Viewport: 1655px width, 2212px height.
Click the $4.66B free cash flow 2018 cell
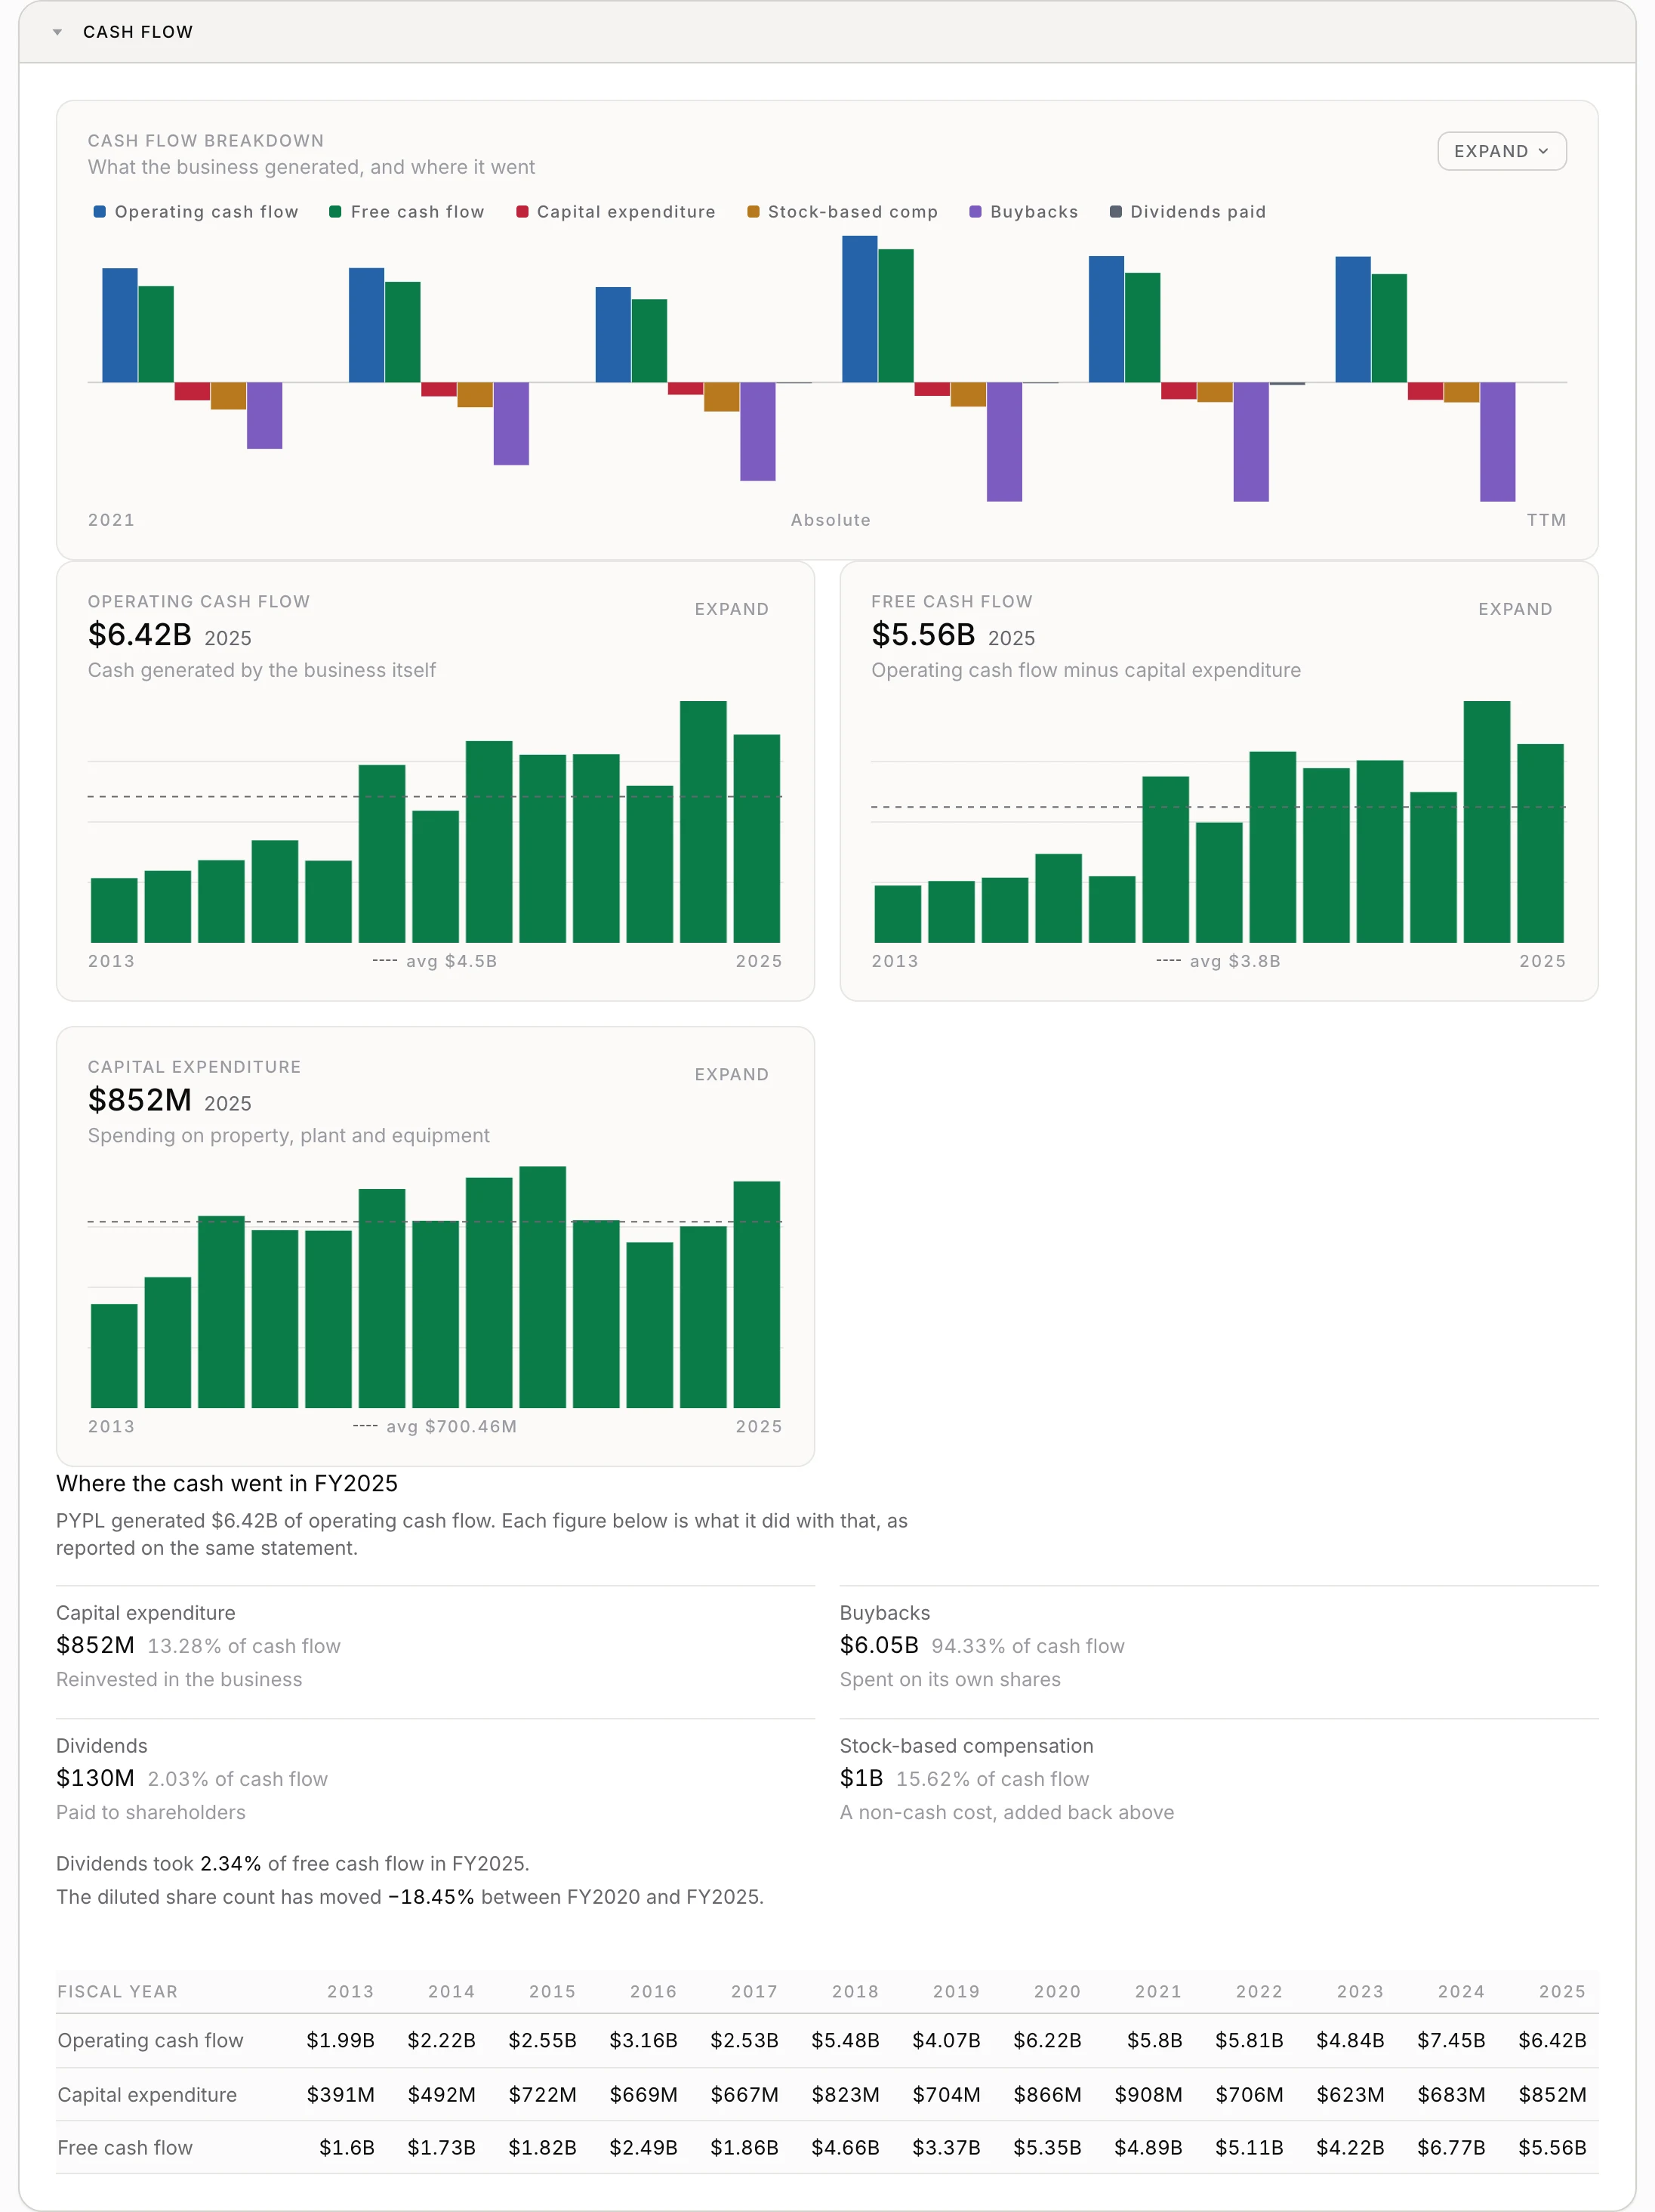[845, 2147]
